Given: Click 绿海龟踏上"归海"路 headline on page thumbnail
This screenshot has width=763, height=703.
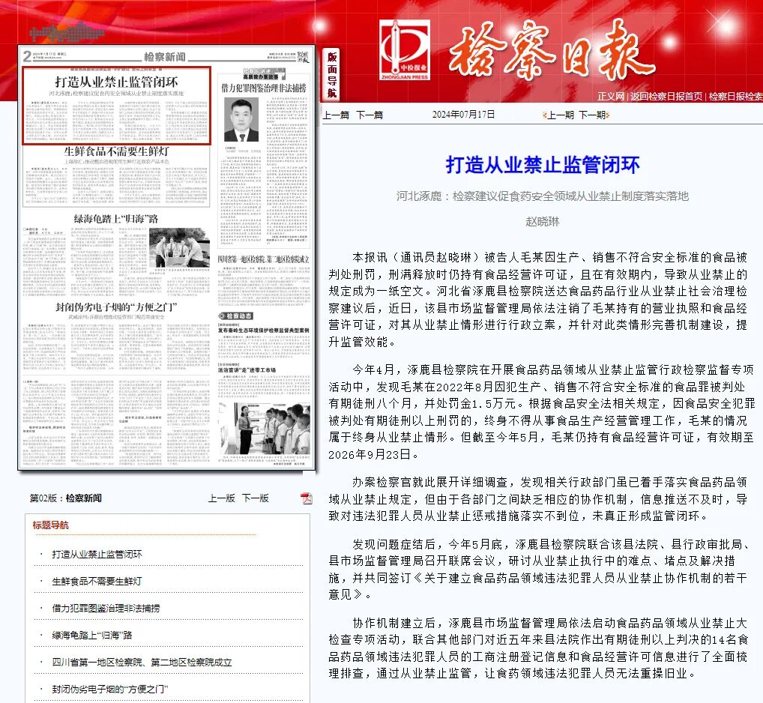Looking at the screenshot, I should [116, 218].
